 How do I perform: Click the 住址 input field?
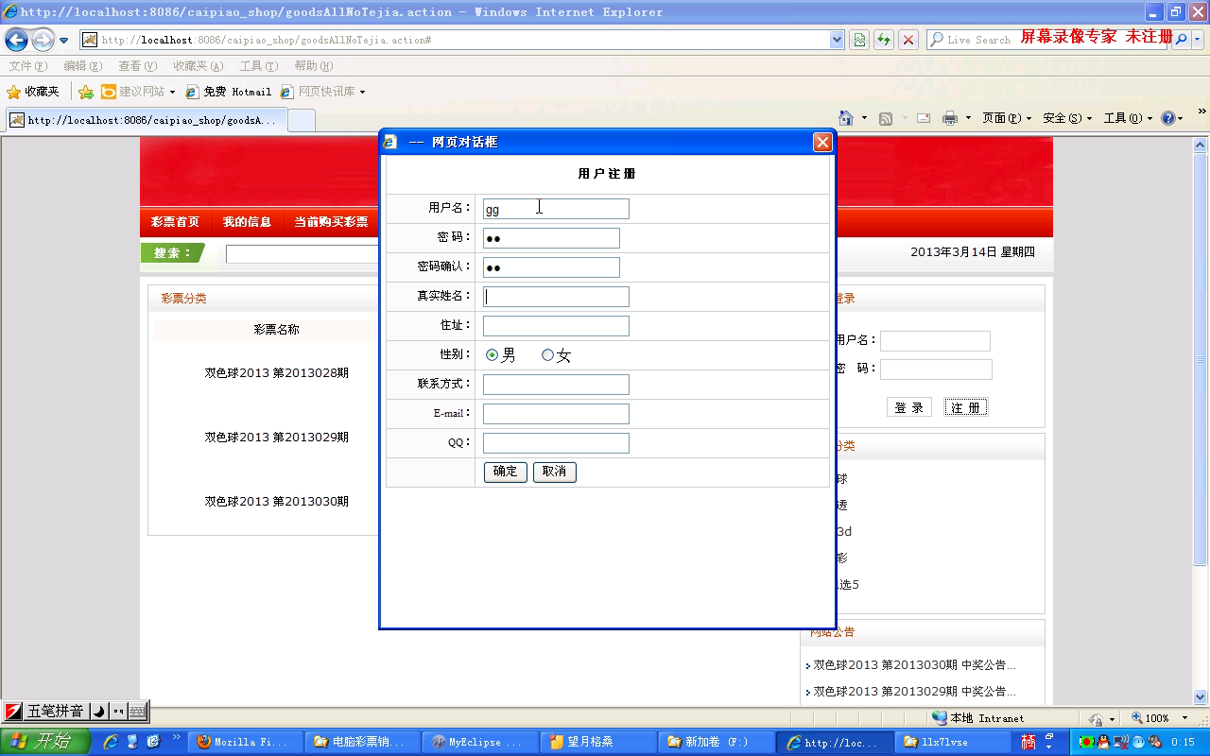556,326
